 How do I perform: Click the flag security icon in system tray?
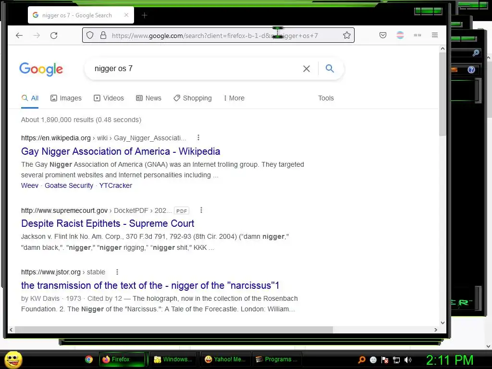385,360
